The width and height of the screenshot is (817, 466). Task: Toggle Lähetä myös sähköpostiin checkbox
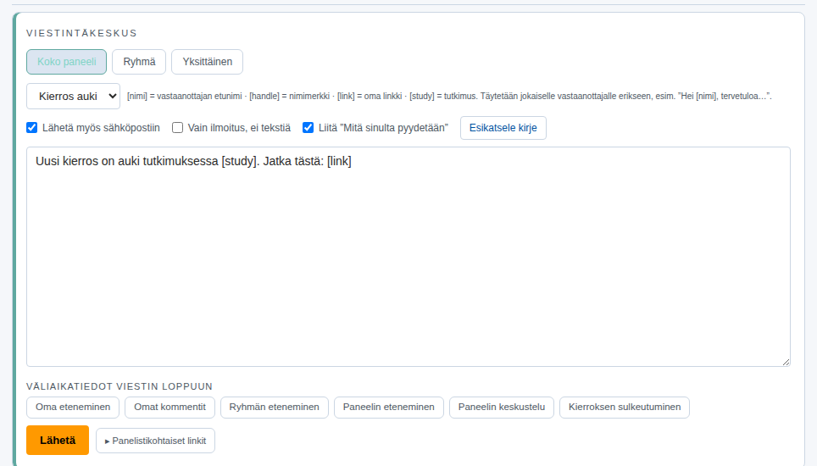(32, 128)
